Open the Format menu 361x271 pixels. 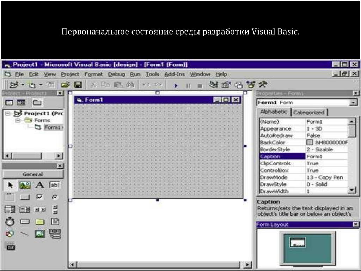pos(93,74)
